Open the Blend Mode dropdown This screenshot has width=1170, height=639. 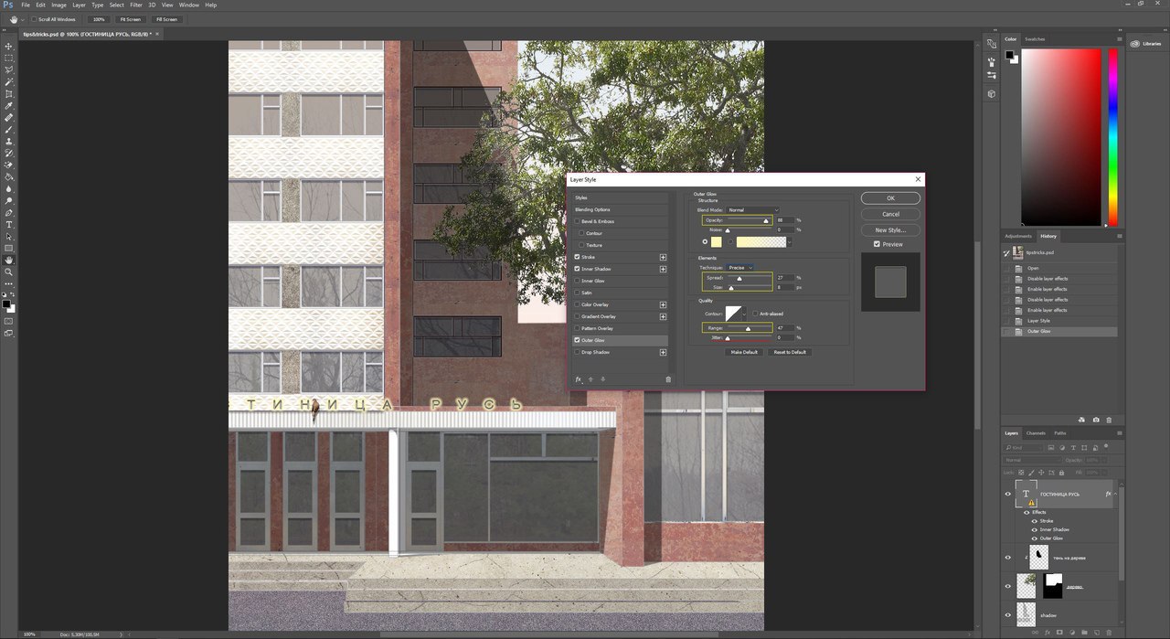click(752, 210)
